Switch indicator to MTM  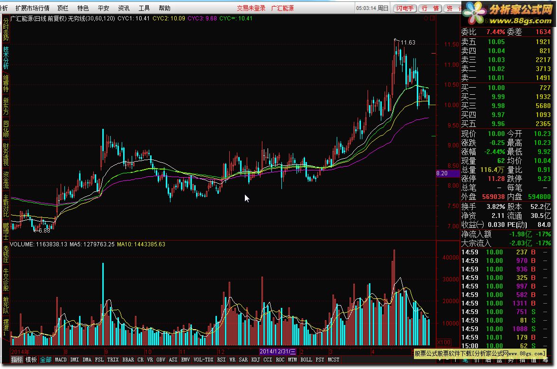(x=293, y=360)
